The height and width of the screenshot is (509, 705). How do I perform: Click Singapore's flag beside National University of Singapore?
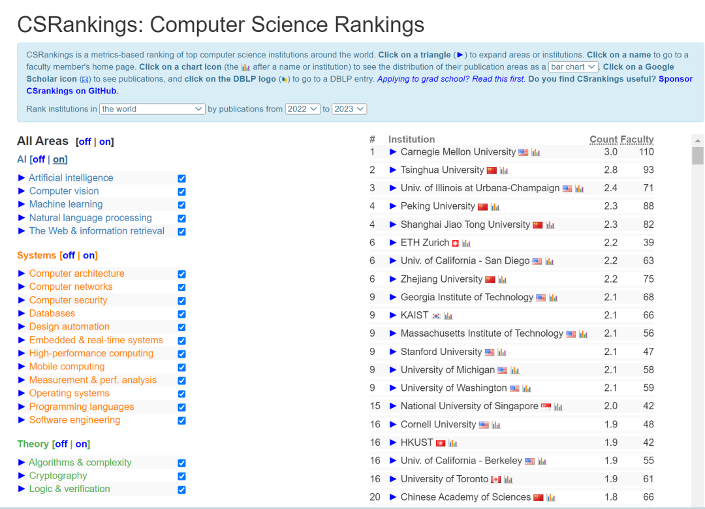[x=546, y=406]
